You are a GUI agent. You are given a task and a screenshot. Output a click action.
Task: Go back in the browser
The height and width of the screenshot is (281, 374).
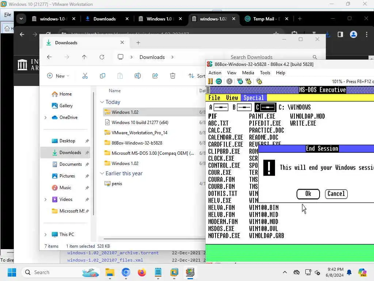(x=22, y=34)
